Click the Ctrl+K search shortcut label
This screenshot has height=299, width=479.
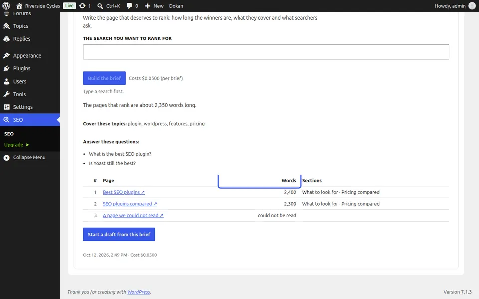pyautogui.click(x=113, y=6)
